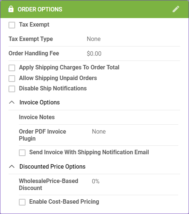
Task: Enable Cost-Based Pricing checkbox
Action: [x=22, y=202]
